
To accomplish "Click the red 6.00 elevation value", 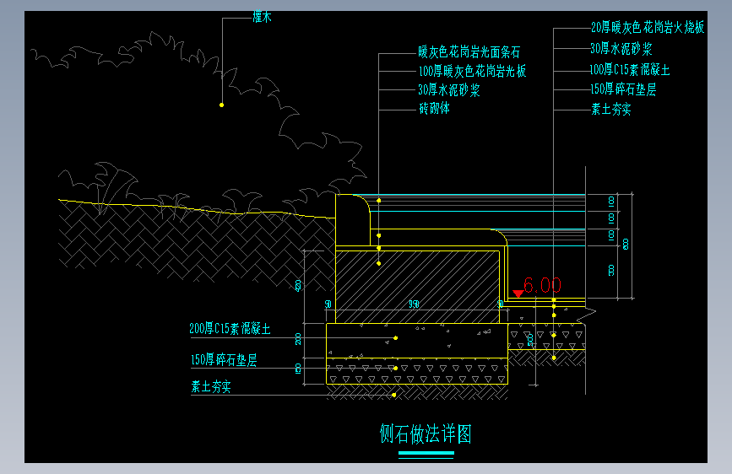I will 543,284.
